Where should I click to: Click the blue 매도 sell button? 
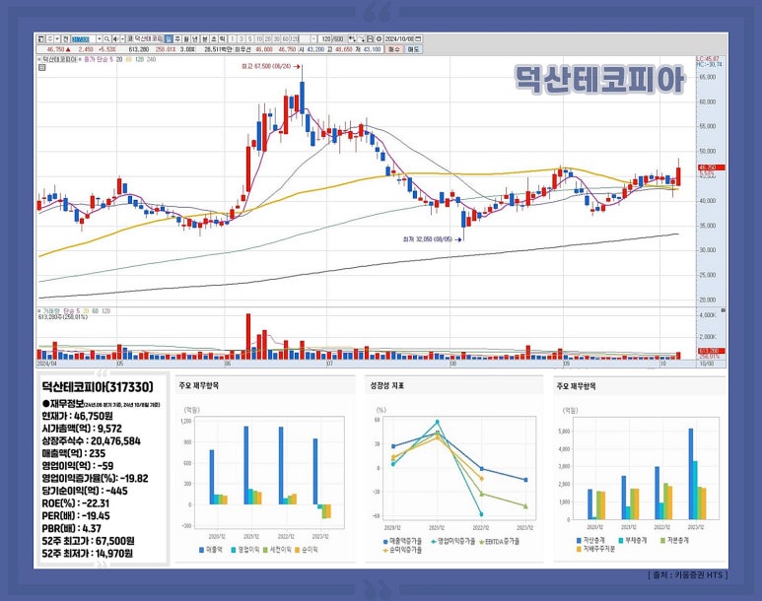(413, 49)
